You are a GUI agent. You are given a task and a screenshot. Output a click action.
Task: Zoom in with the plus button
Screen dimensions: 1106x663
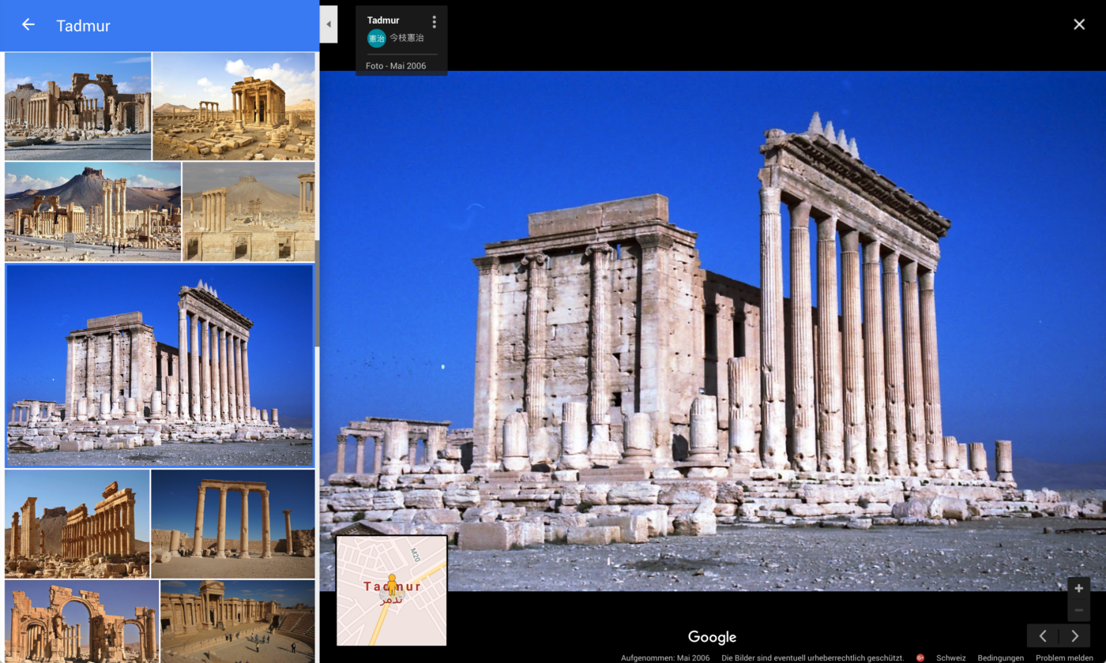[x=1078, y=589]
